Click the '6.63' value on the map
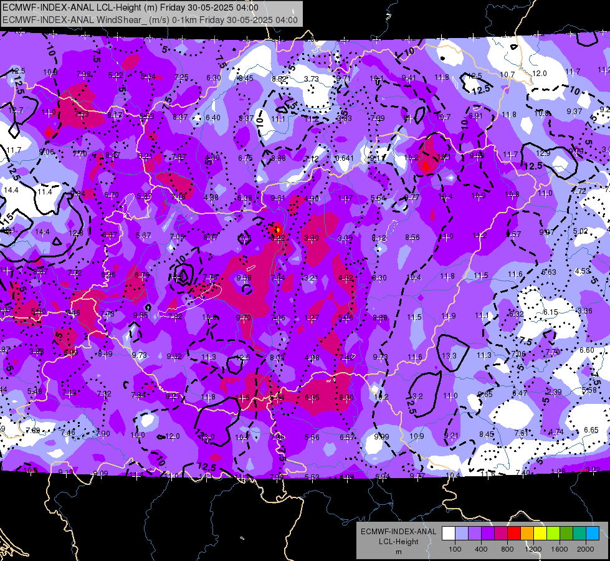This screenshot has width=610, height=561. [549, 272]
